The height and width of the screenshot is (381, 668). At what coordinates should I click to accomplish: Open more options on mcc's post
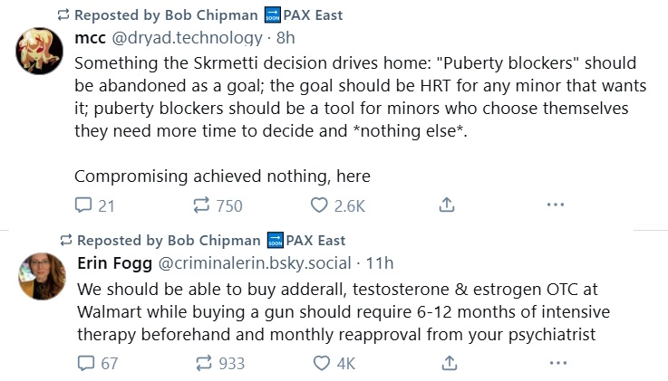click(556, 205)
